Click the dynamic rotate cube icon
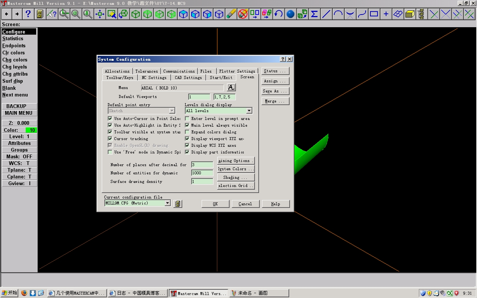The image size is (477, 298). 124,14
